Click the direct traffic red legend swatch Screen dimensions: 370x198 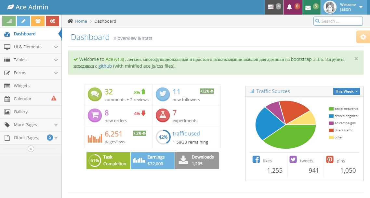(x=331, y=130)
